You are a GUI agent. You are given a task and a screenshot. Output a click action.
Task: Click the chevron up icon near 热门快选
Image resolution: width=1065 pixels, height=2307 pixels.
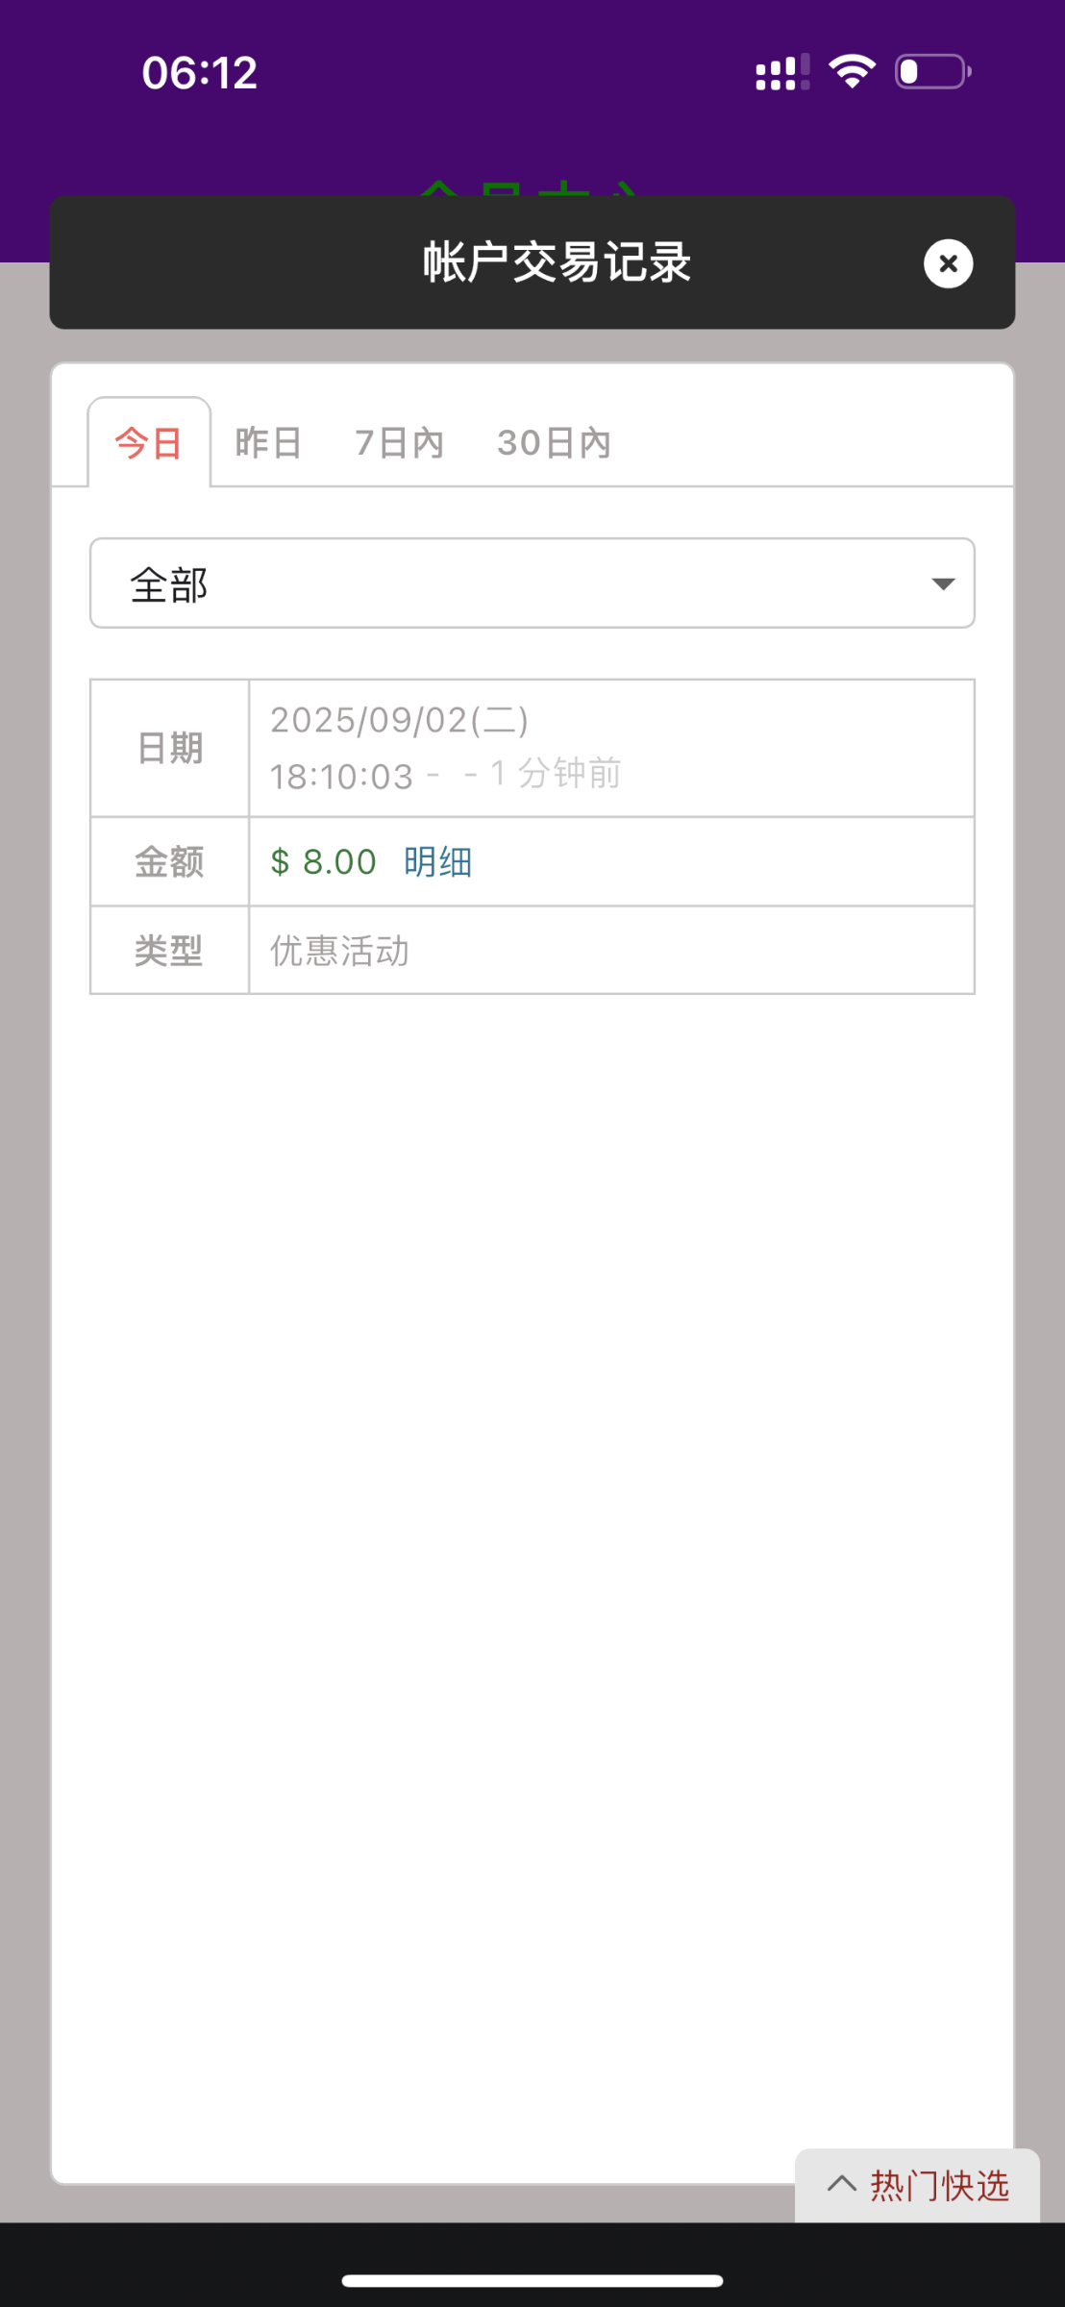click(842, 2183)
